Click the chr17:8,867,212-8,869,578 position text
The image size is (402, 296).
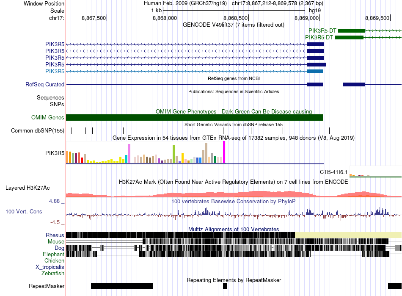(278, 3)
